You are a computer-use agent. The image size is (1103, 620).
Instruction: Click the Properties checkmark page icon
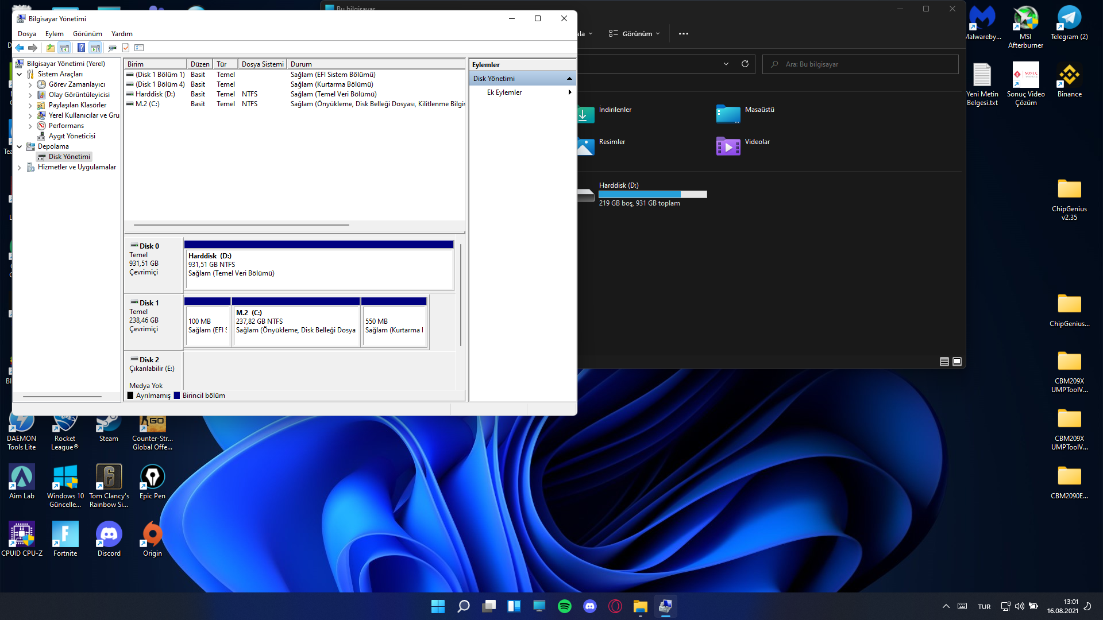[x=126, y=48]
